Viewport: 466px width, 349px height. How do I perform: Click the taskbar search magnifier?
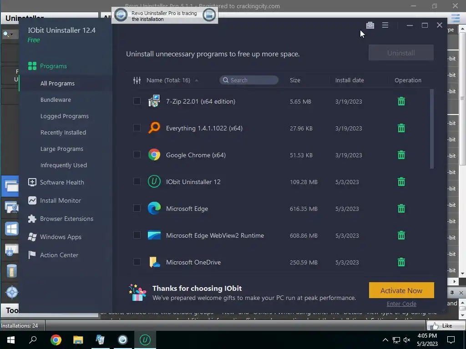pos(33,340)
